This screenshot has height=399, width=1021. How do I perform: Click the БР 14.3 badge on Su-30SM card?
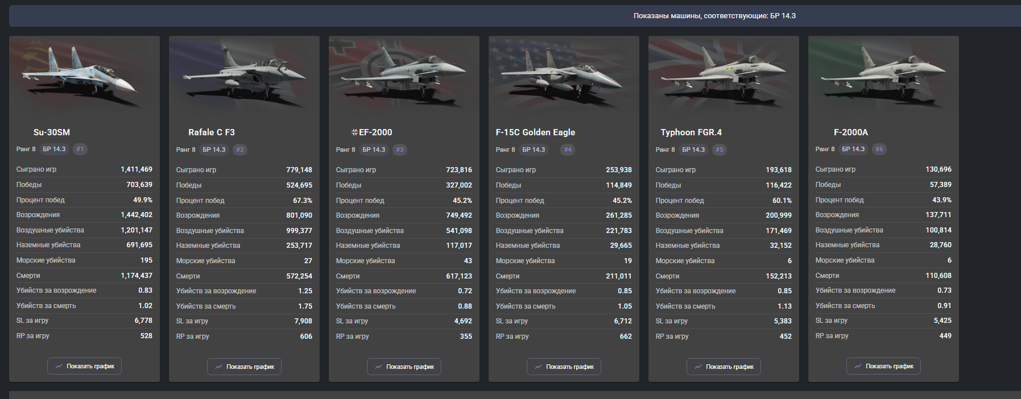pyautogui.click(x=55, y=149)
